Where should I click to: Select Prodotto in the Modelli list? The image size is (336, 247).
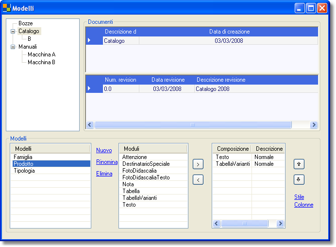50,164
